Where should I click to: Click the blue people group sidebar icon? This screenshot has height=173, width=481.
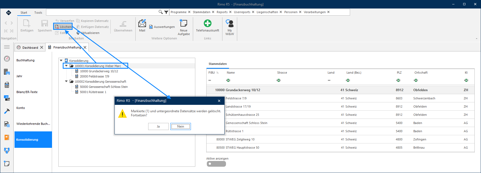point(7,150)
